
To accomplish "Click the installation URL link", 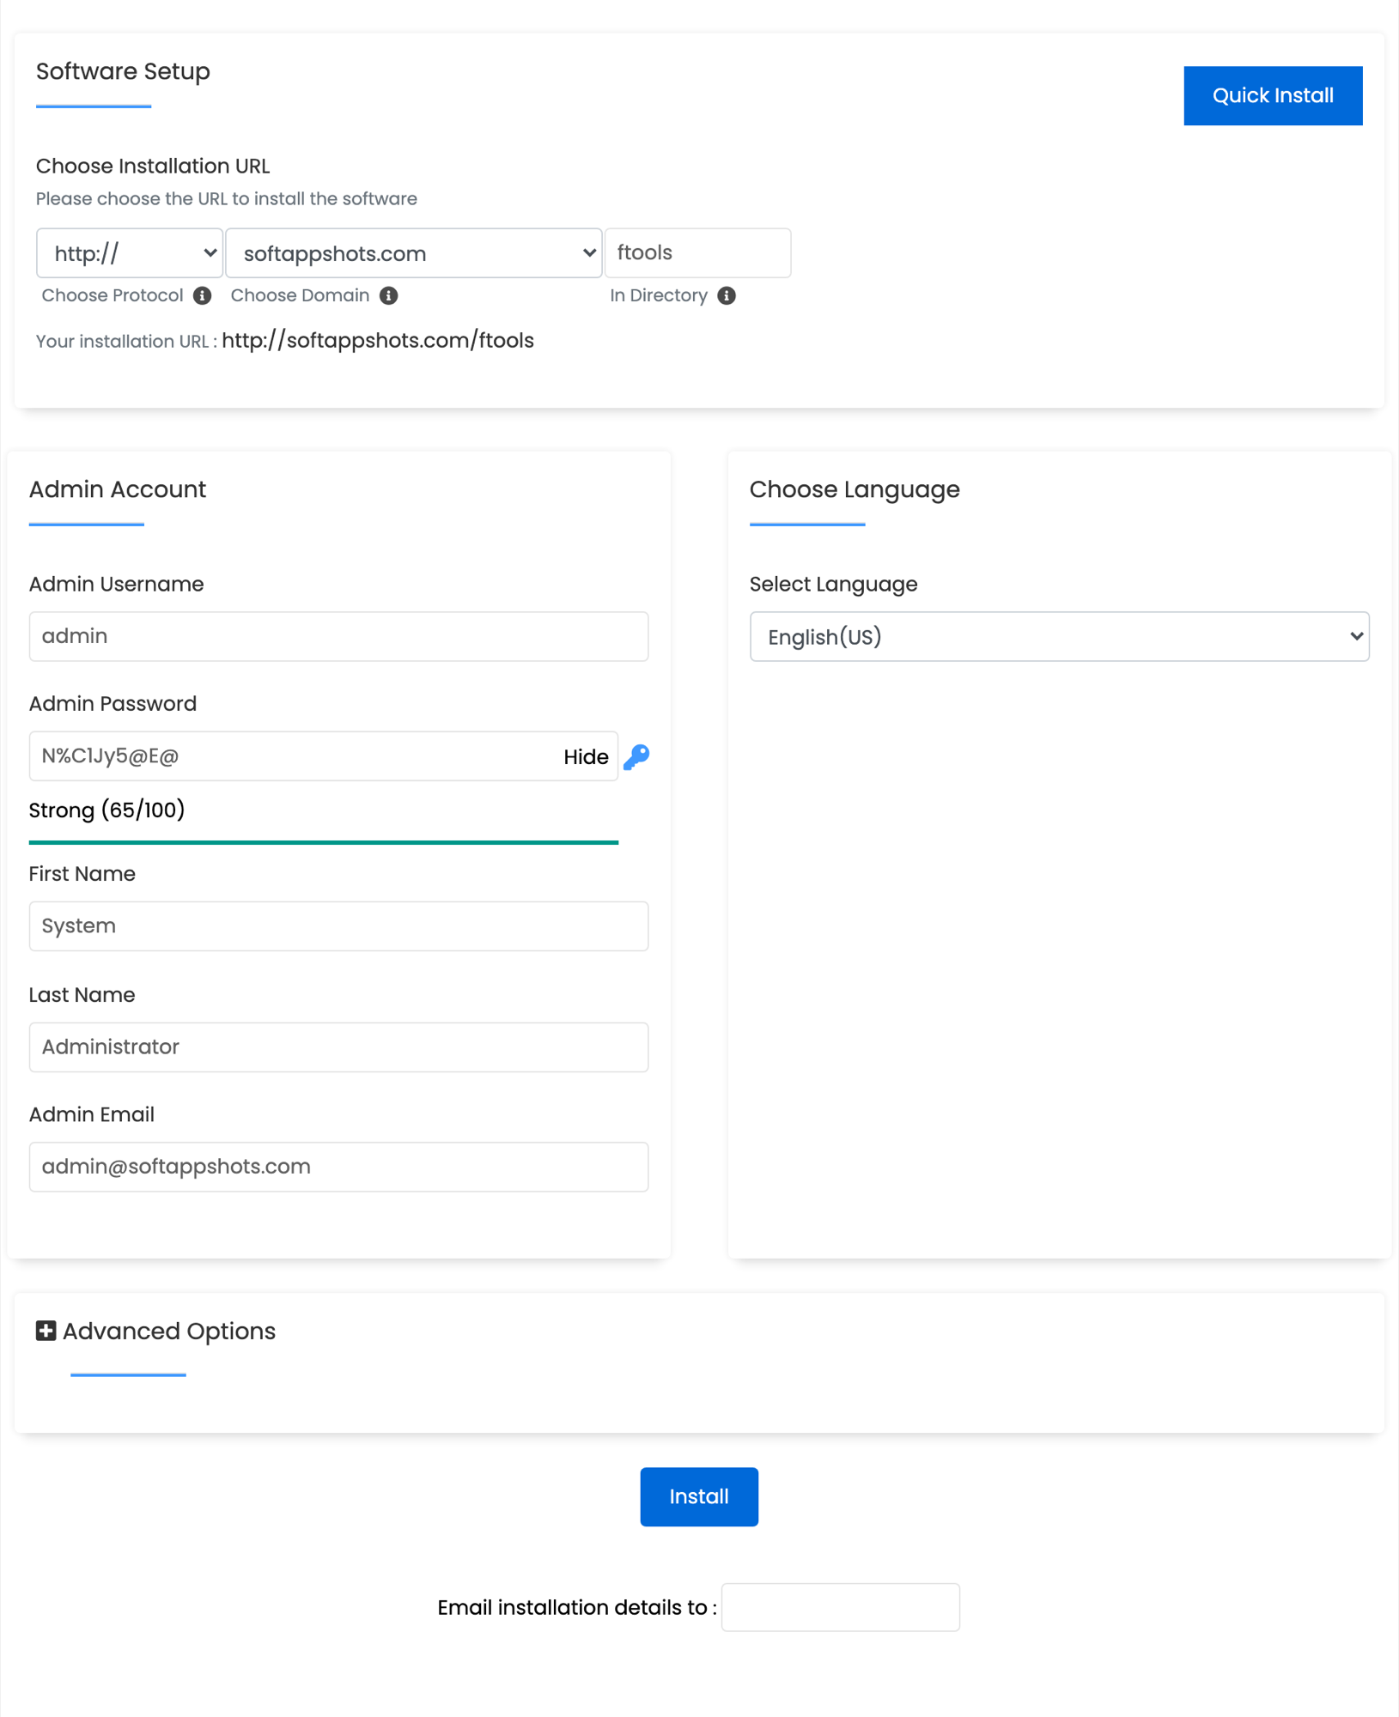I will coord(378,340).
